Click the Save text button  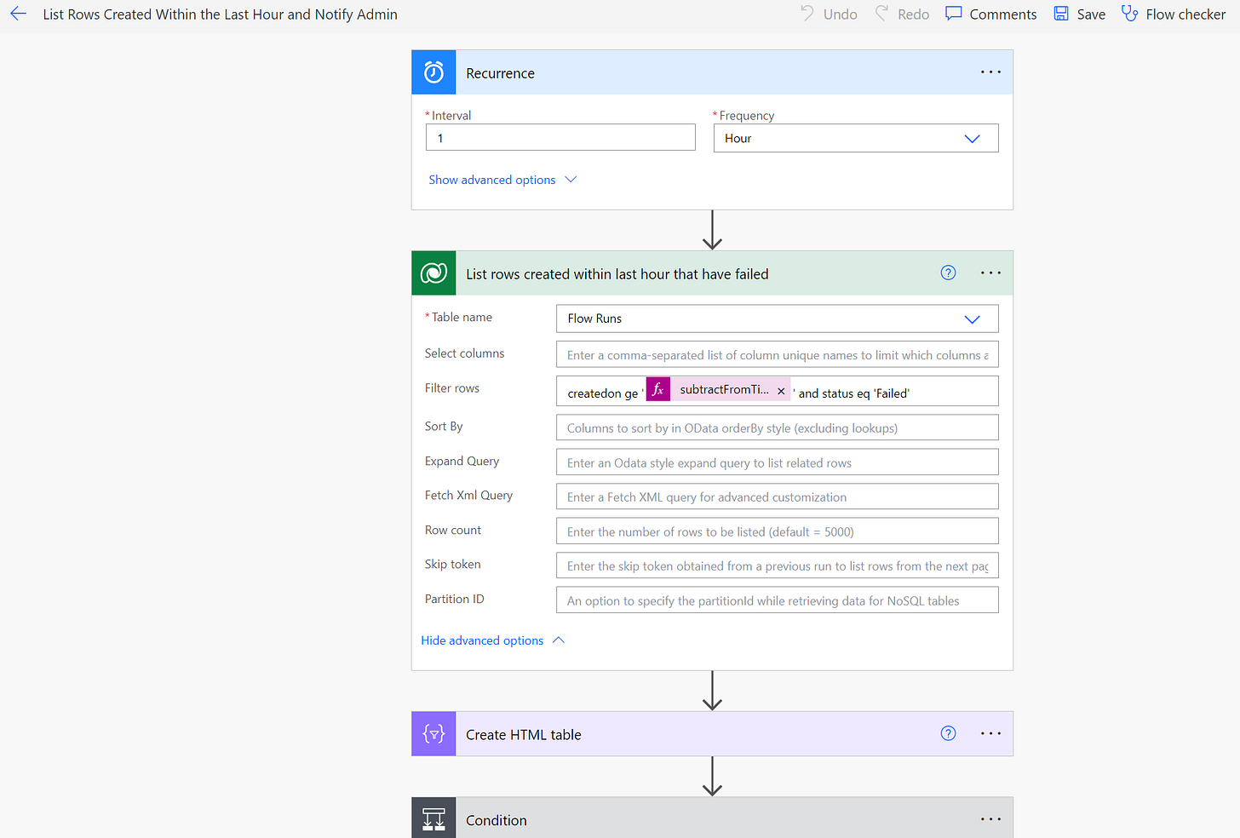click(x=1091, y=14)
